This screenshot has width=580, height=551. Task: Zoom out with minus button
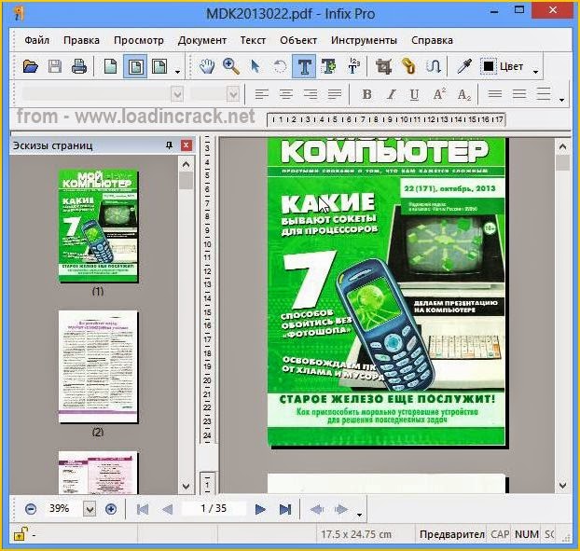click(31, 509)
